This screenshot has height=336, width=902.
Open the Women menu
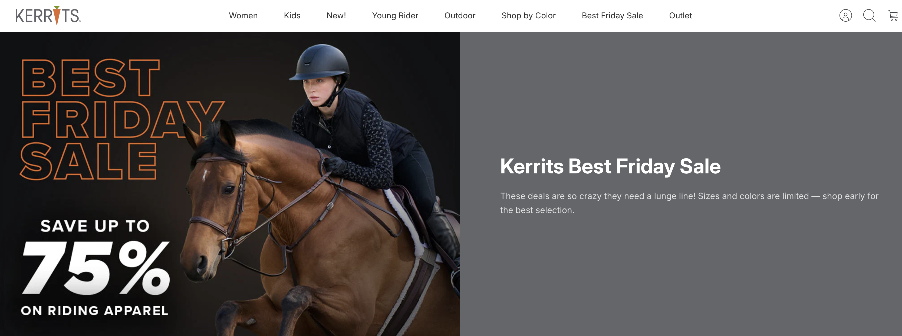(243, 16)
